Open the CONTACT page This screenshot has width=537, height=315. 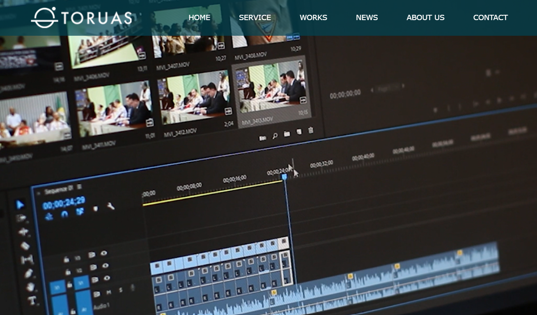point(490,18)
